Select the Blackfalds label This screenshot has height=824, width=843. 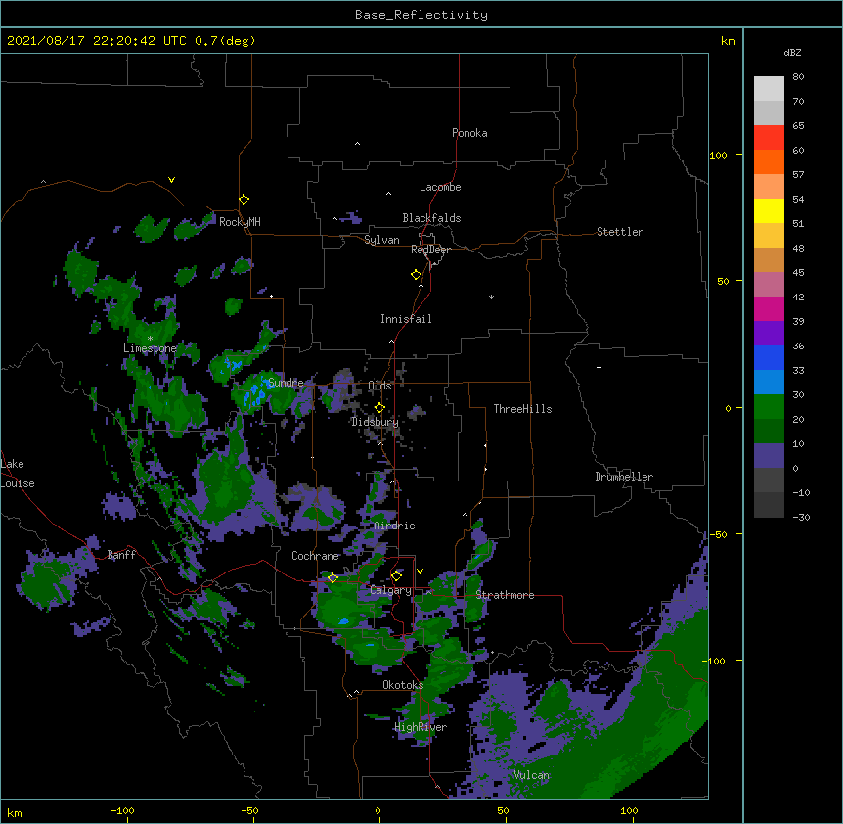point(431,218)
